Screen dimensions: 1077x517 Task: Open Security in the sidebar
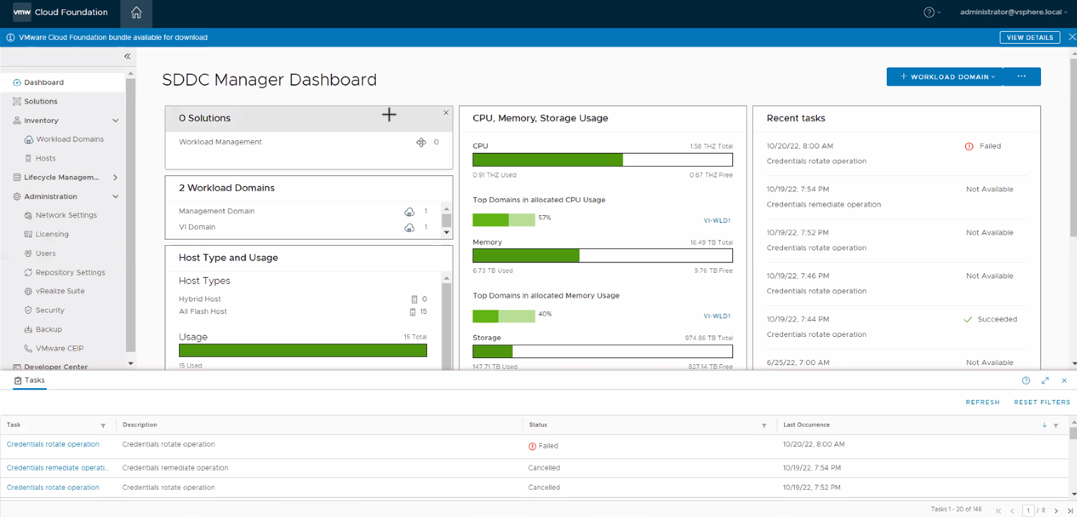pyautogui.click(x=50, y=310)
